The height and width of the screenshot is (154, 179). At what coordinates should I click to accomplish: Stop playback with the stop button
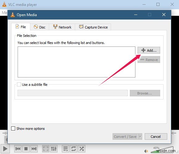tap(26, 149)
